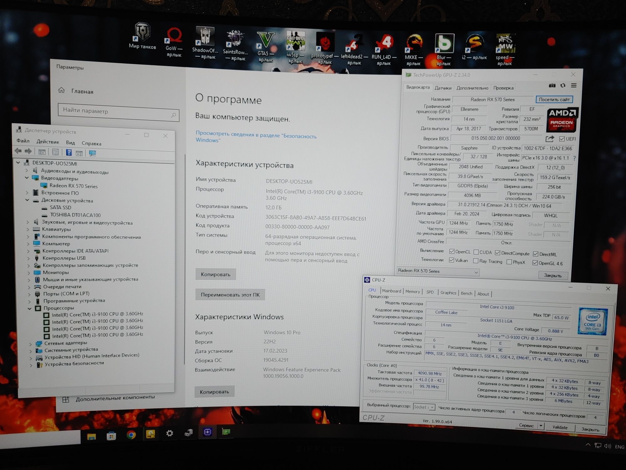
Task: Select Radeon RX 570 Series in device tree
Action: [73, 186]
